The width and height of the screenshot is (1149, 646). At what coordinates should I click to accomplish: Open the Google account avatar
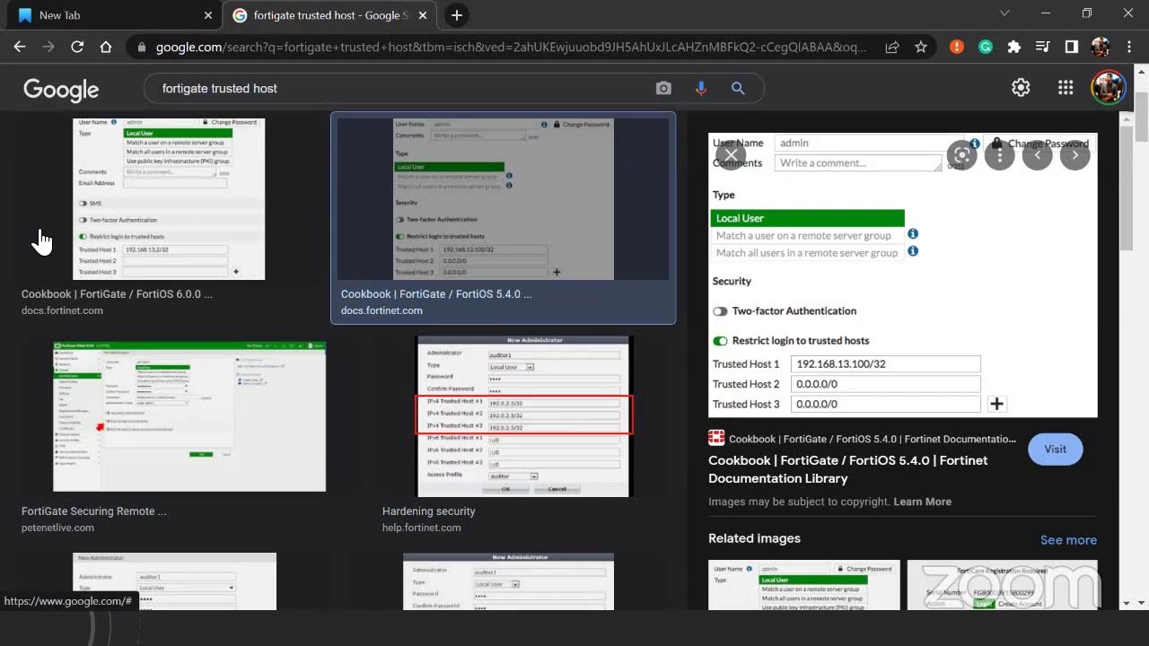[1108, 87]
